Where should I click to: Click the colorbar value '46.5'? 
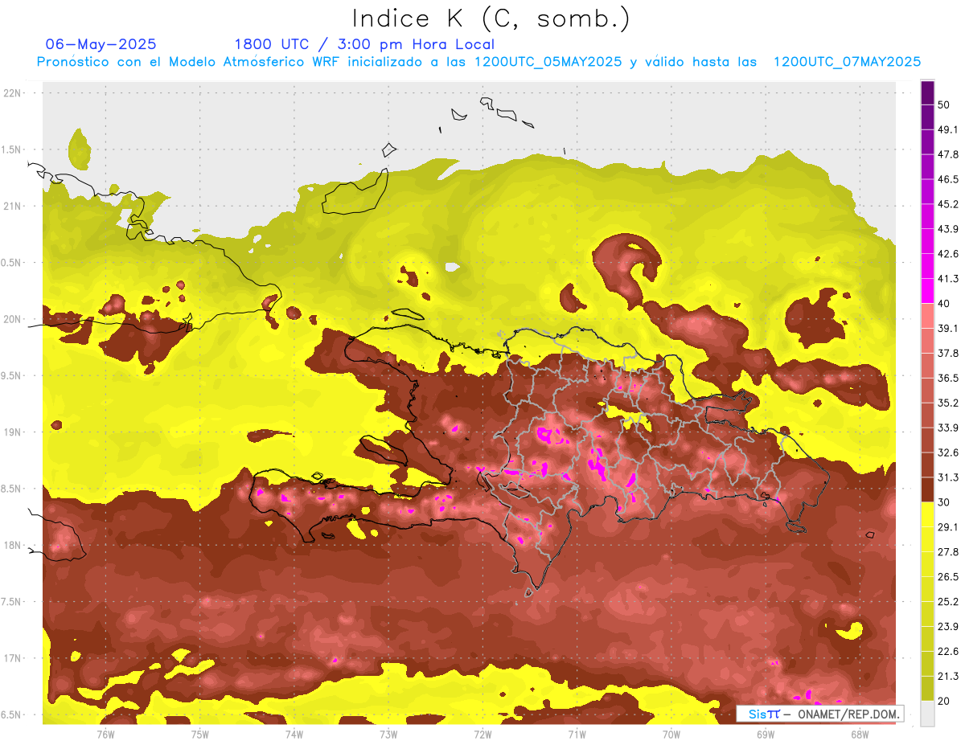[x=947, y=180]
